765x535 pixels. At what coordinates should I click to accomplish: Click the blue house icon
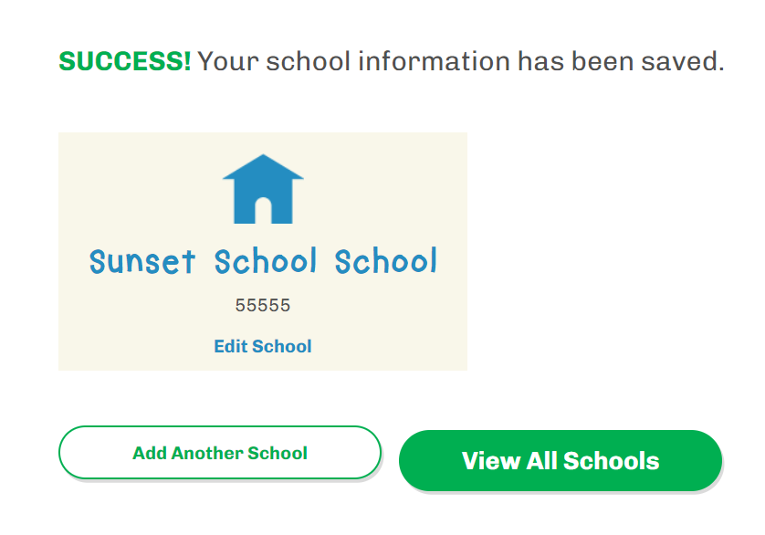coord(263,190)
